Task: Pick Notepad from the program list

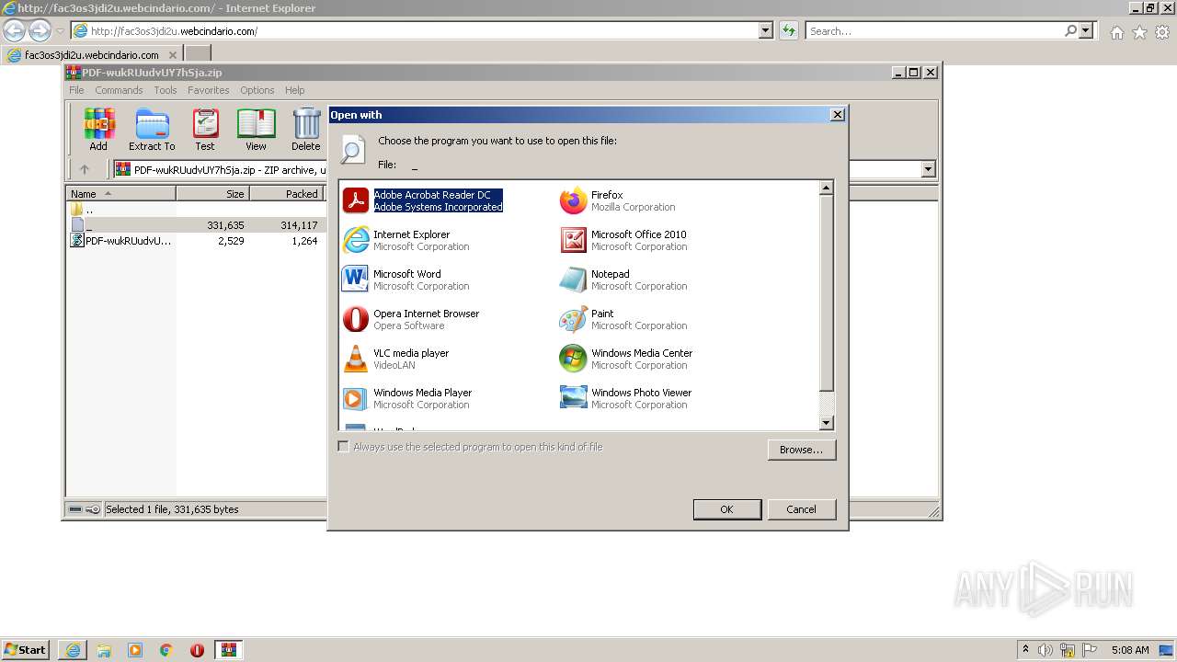Action: coord(623,280)
